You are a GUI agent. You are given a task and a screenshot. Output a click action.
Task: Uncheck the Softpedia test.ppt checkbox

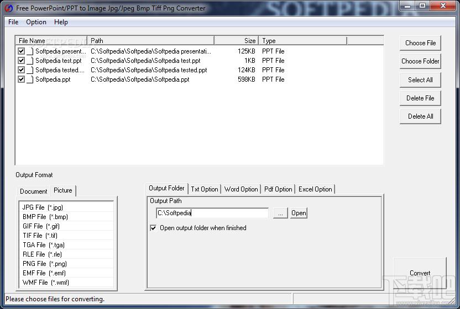(21, 60)
